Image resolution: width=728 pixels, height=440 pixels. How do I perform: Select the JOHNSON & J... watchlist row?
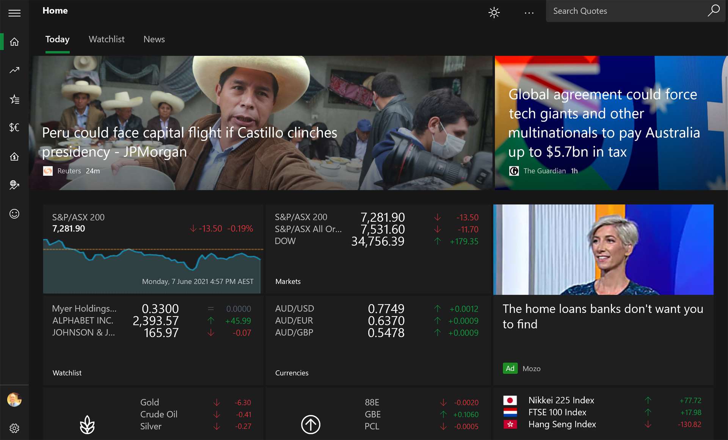coord(152,333)
